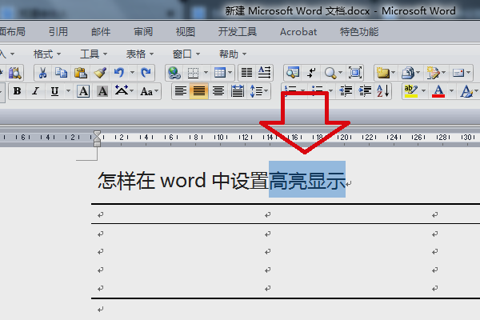Click the Zoom magnifier icon
Screen dimensions: 480x320
[x=330, y=73]
